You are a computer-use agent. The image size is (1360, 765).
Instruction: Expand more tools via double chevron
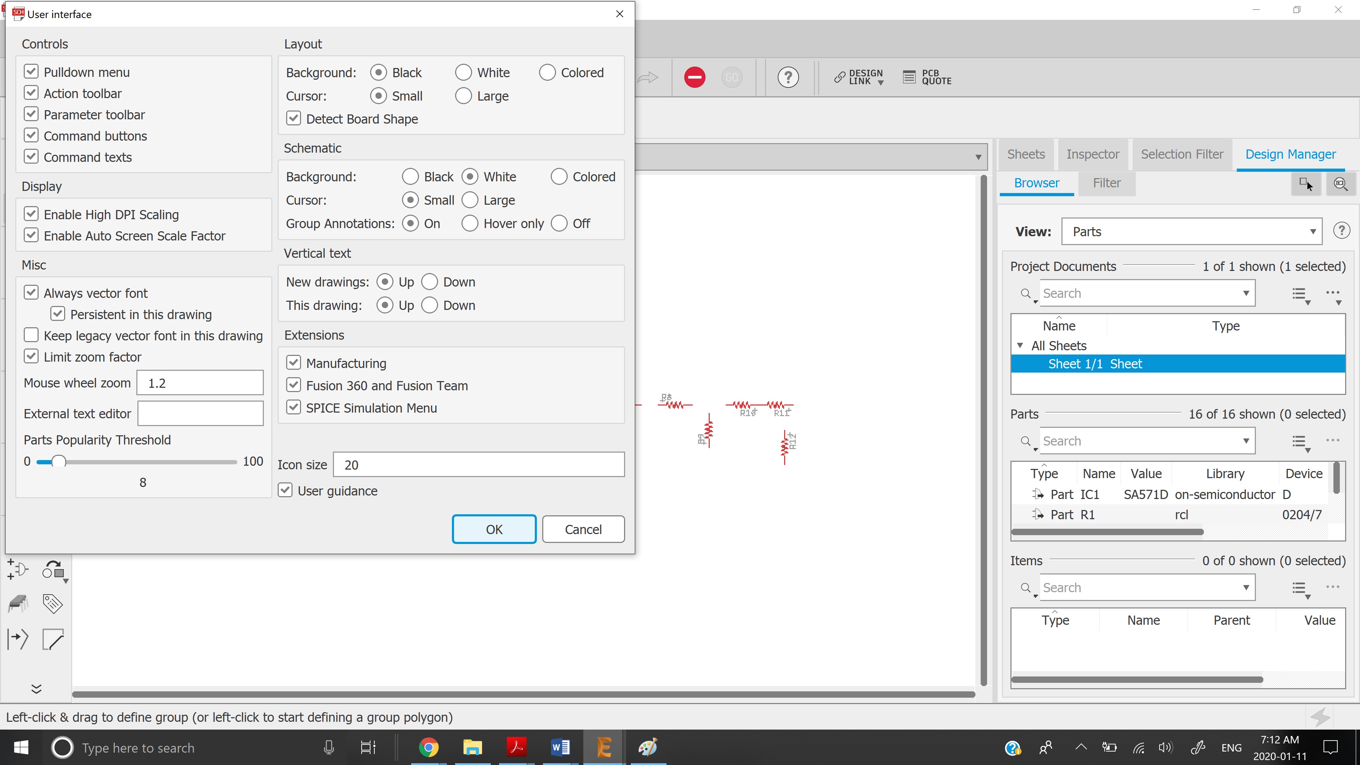36,688
